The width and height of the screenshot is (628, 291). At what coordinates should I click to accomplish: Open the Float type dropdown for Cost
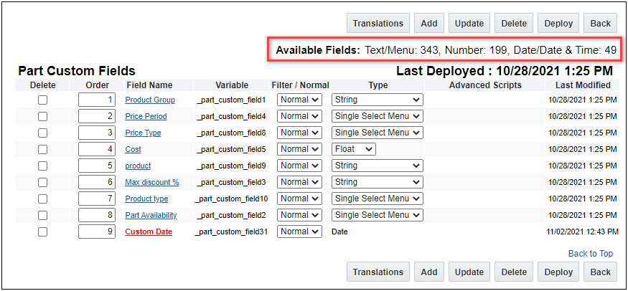pyautogui.click(x=354, y=149)
